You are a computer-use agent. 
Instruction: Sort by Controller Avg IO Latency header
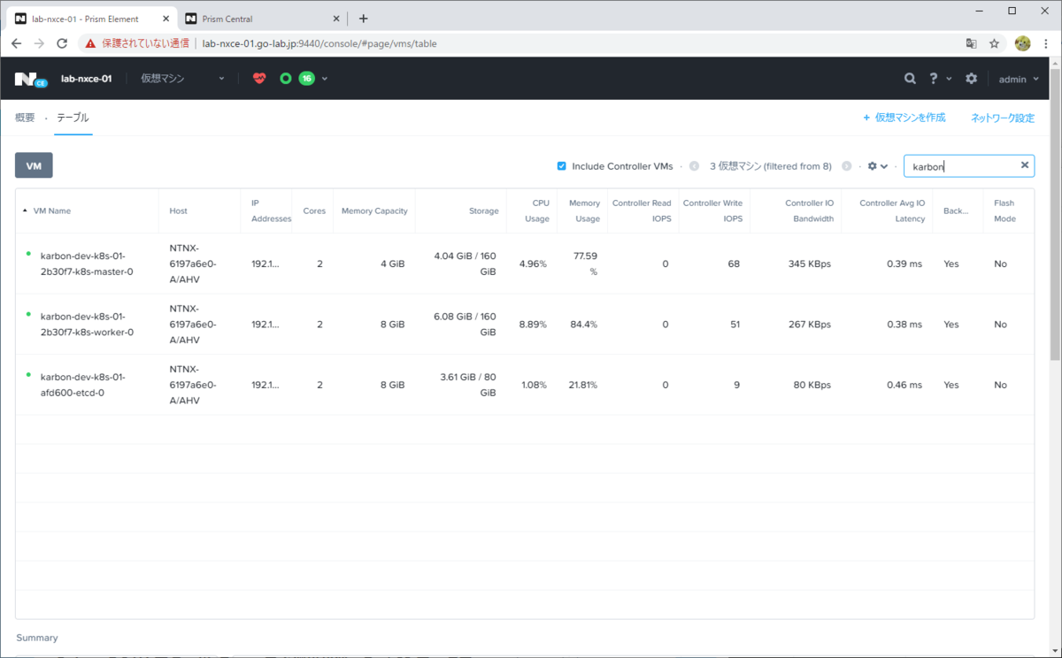pos(892,210)
